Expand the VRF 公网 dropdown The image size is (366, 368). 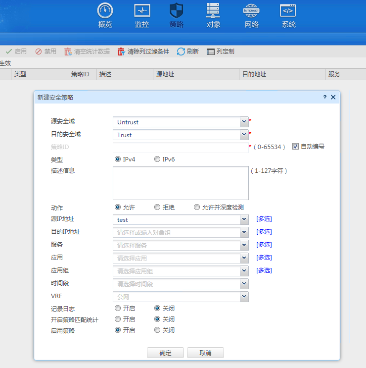click(244, 297)
